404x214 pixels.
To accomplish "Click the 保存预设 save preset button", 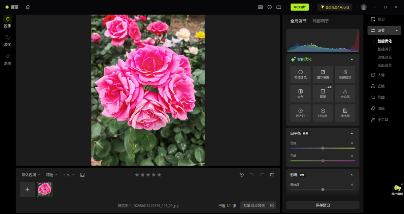I will [323, 205].
